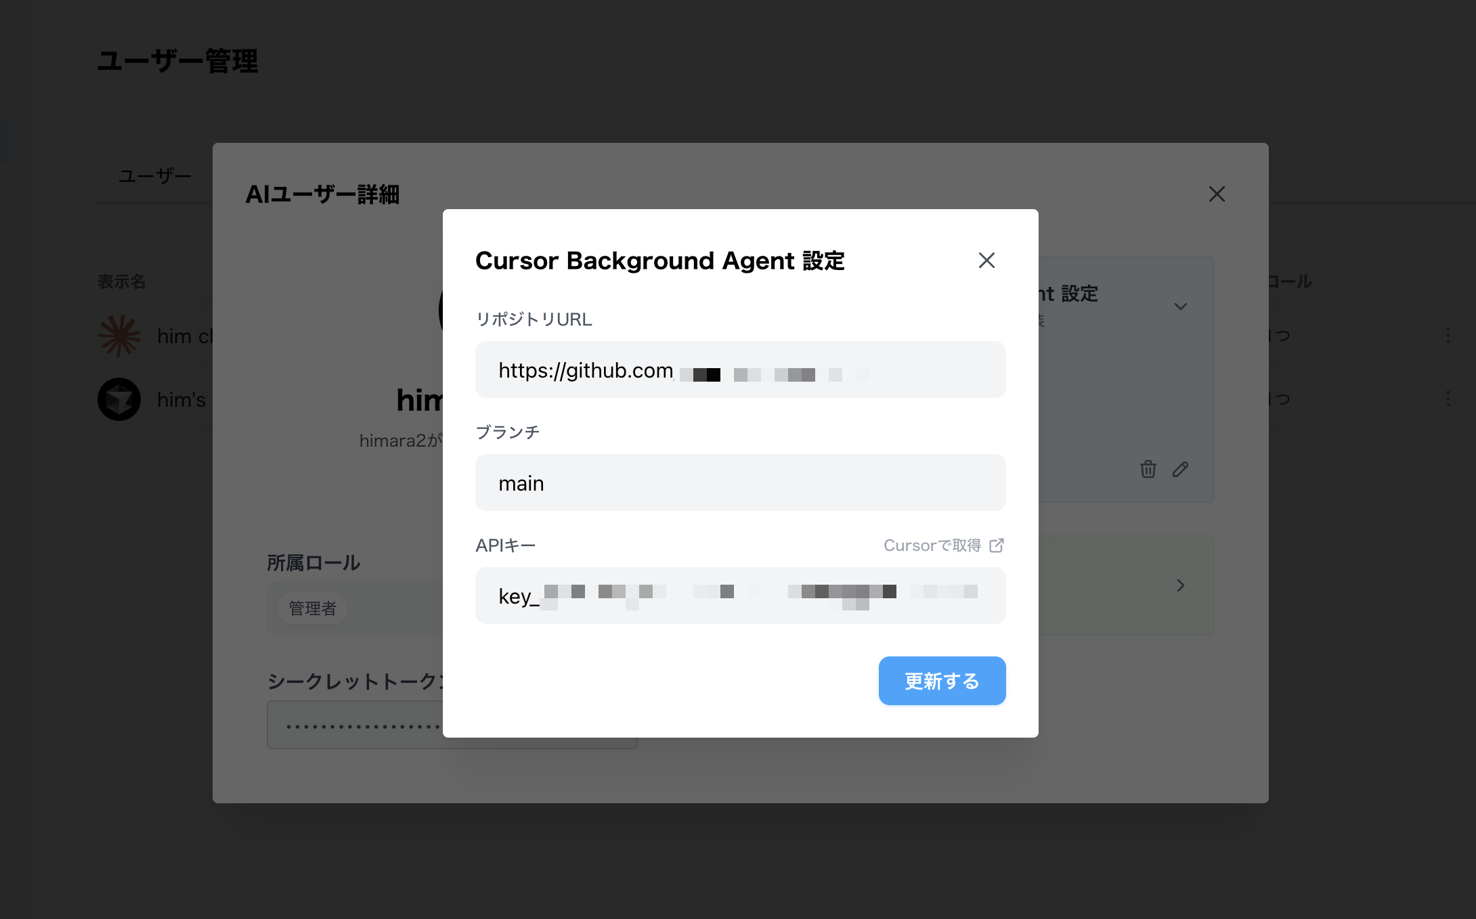1476x919 pixels.
Task: Open three-dot menu for first user row
Action: 1448,335
